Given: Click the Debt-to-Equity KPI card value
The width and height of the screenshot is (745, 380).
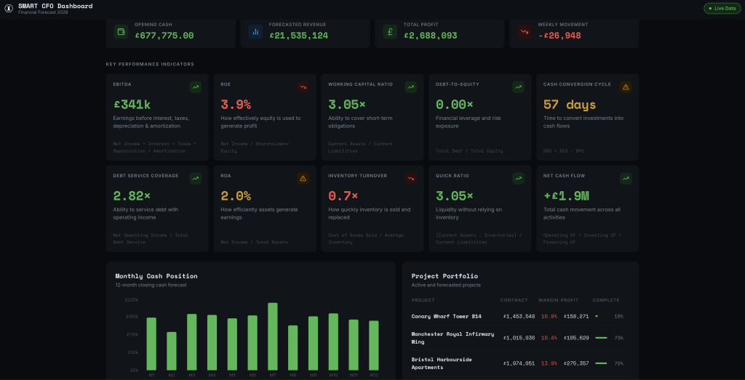Looking at the screenshot, I should 454,105.
